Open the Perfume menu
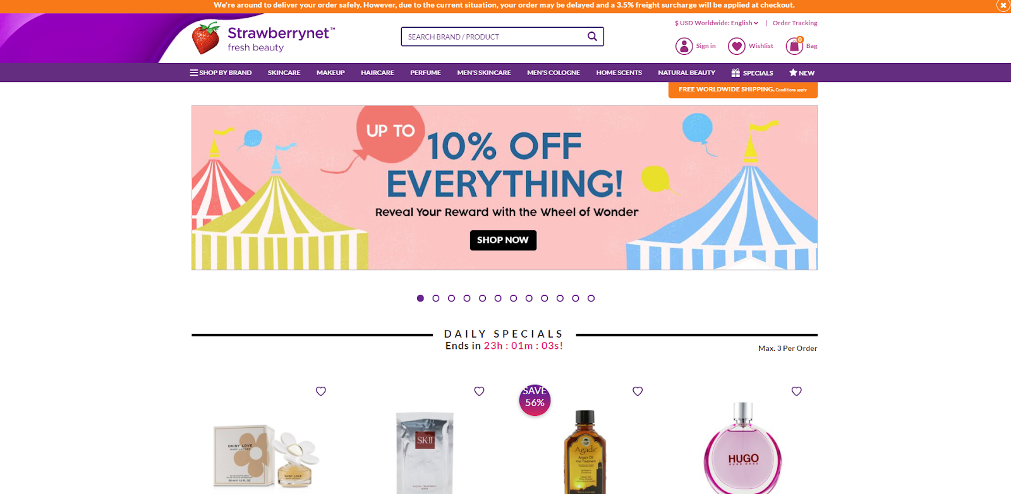1011x494 pixels. coord(425,73)
